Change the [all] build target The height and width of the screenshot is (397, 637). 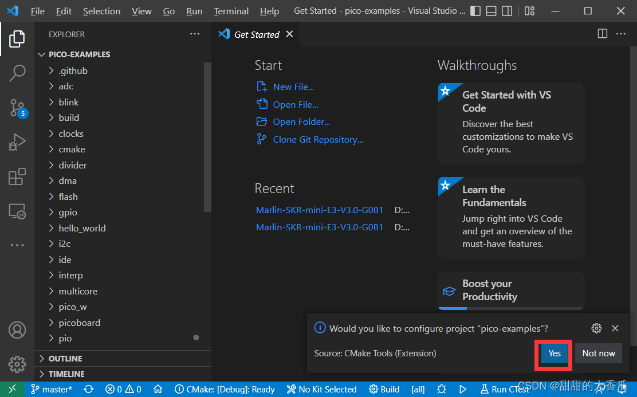click(x=418, y=390)
